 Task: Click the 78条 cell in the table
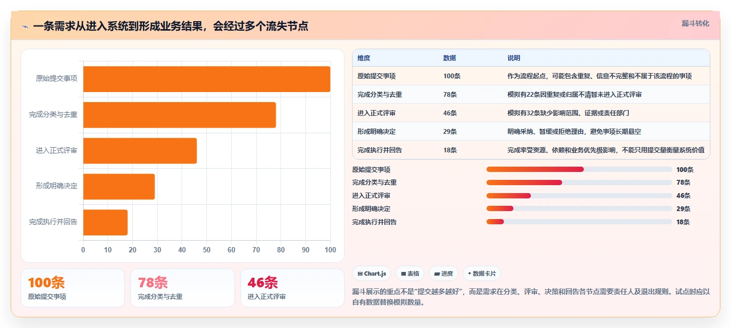tap(450, 95)
